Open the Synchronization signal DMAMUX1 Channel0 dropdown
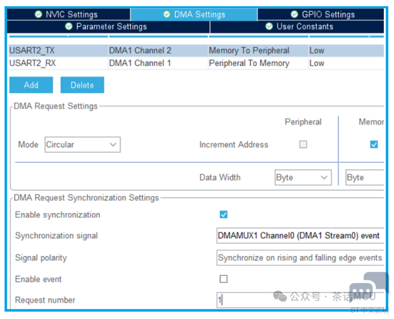Screen dimensions: 394x319 click(x=299, y=236)
